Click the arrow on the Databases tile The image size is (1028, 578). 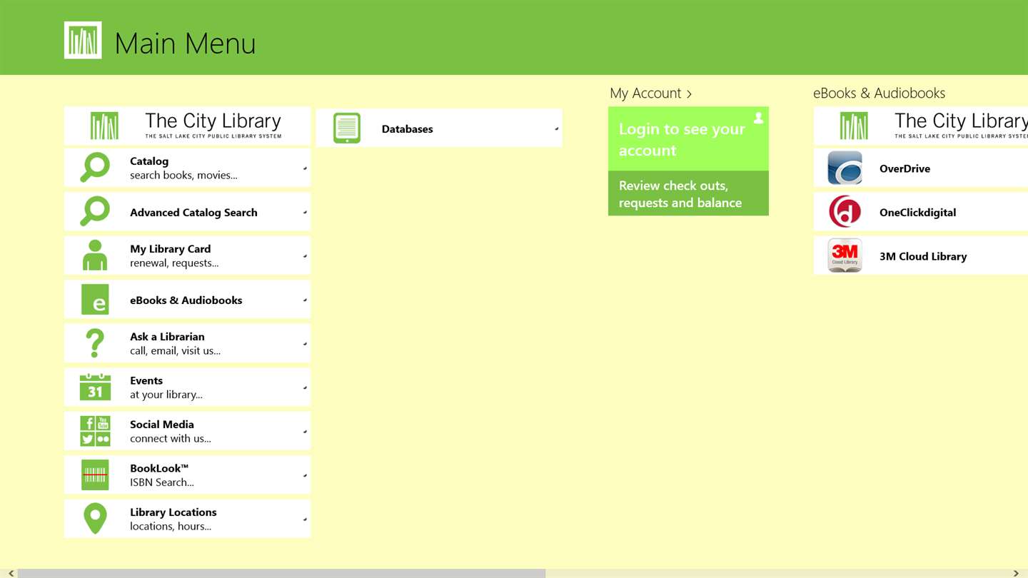pos(556,129)
